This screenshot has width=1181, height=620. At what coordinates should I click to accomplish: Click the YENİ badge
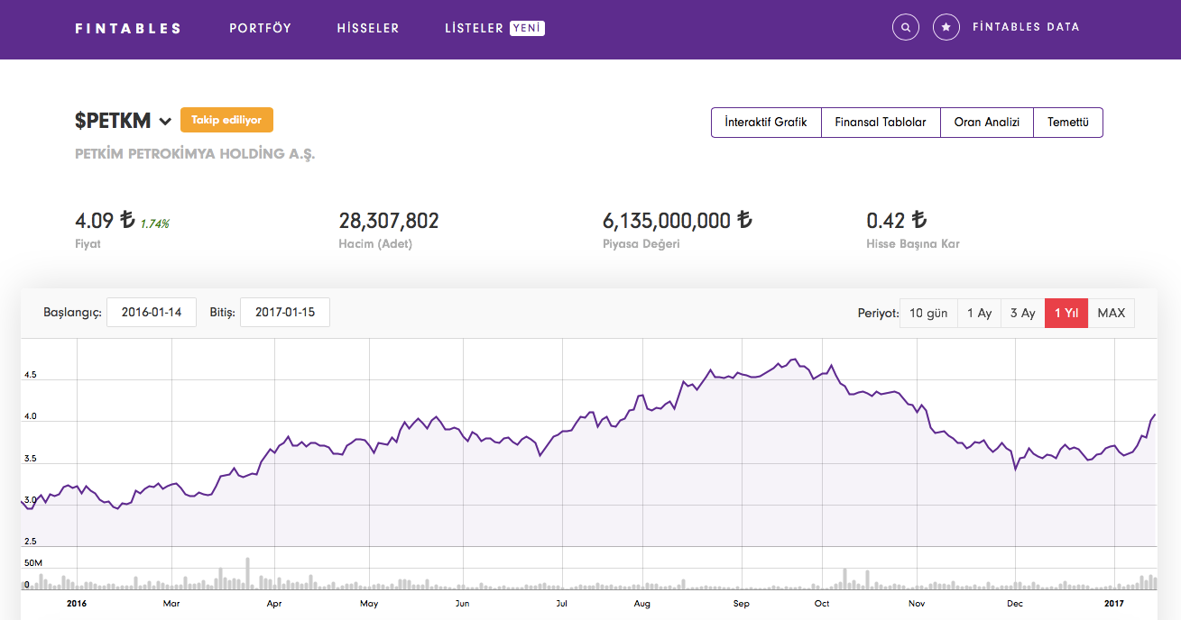[527, 28]
